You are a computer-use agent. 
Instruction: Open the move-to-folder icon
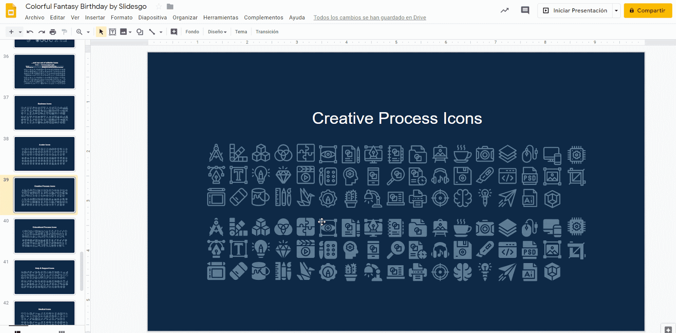170,6
